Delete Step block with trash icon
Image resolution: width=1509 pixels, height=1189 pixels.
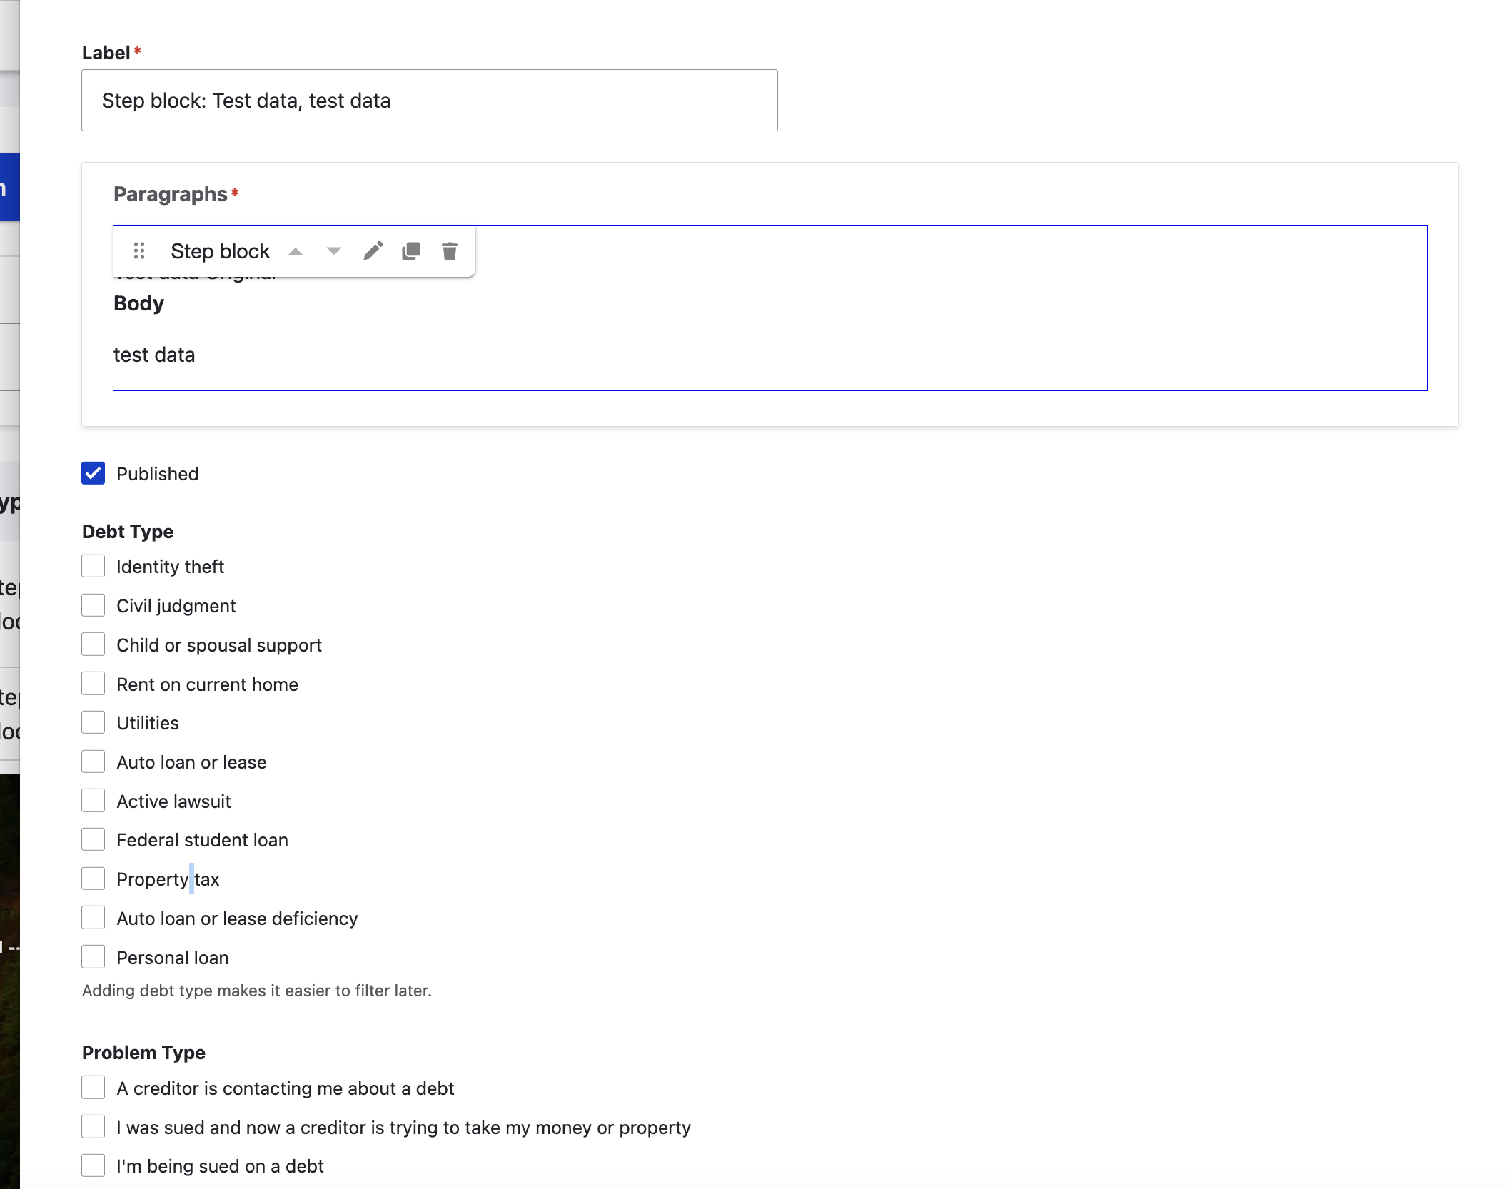(450, 251)
